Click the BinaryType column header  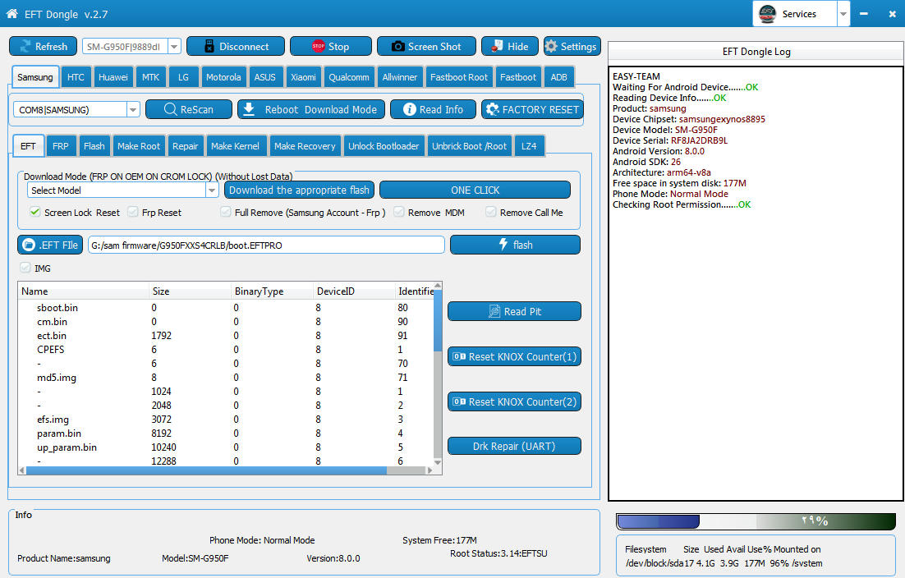pyautogui.click(x=272, y=291)
